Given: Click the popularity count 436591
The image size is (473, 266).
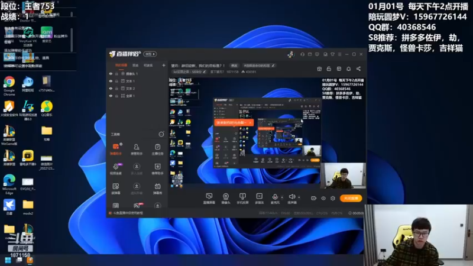Looking at the screenshot, I should (x=249, y=72).
